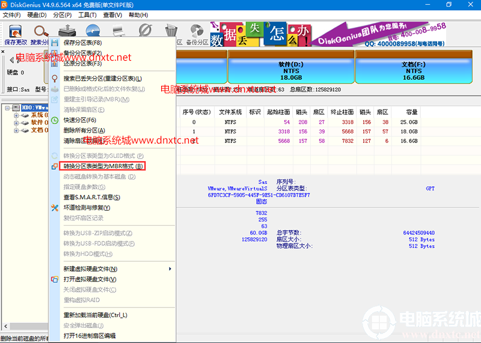The image size is (481, 343).
Task: Expand the 系统 partition tree node
Action: 16,115
